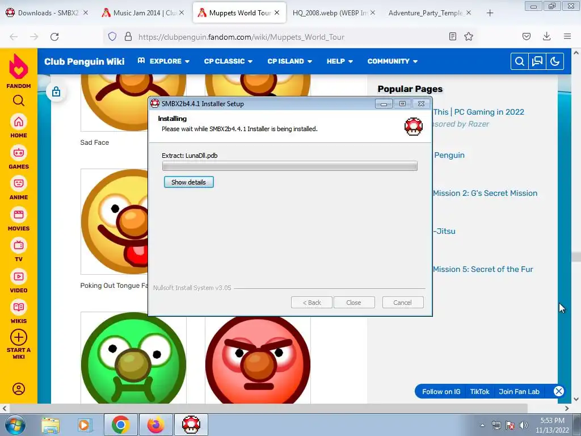Expand the Help dropdown menu

click(339, 61)
